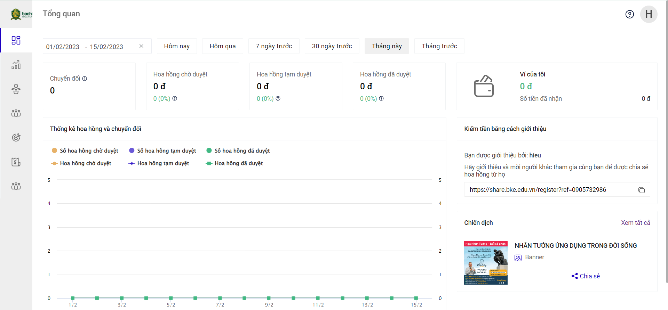Toggle the Hoa hồng đã duyệt line legend
The height and width of the screenshot is (310, 668).
[234, 163]
